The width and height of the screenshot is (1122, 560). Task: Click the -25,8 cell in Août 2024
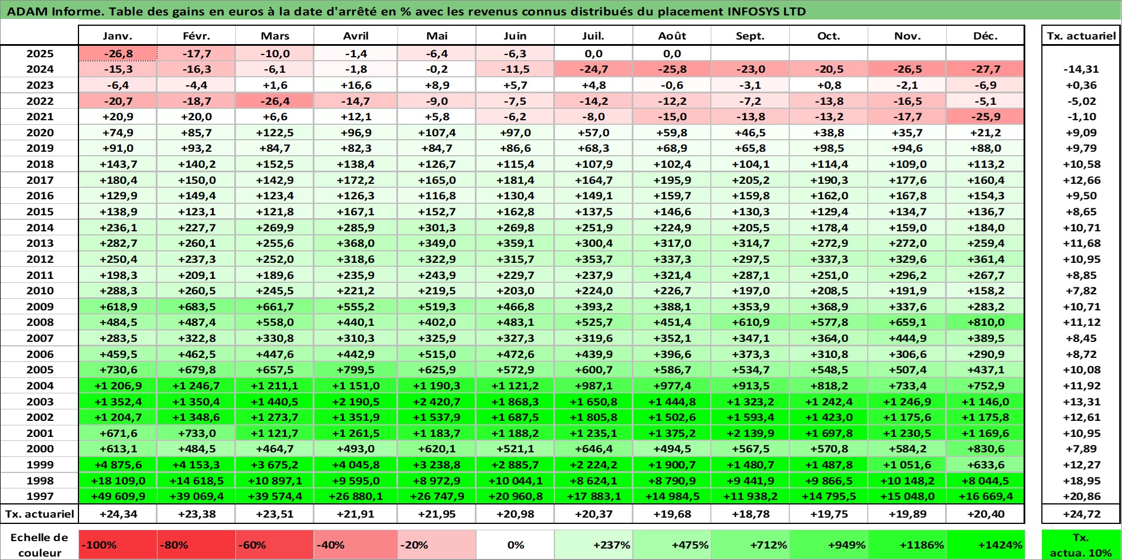coord(672,69)
